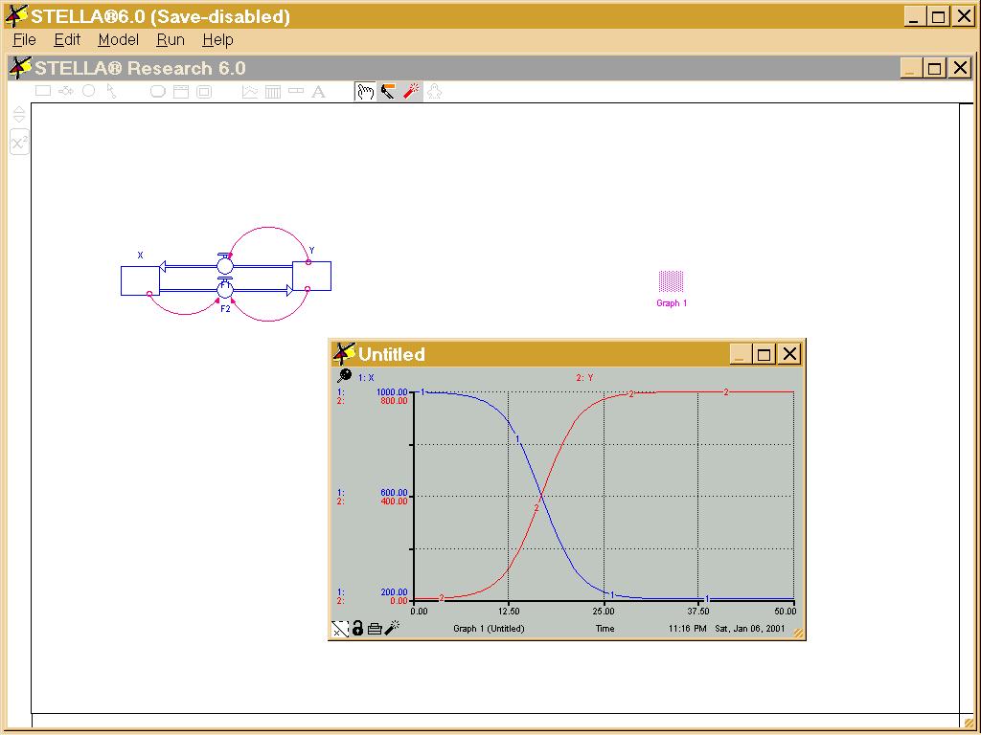Select the Flow building block tool
981x735 pixels.
66,91
